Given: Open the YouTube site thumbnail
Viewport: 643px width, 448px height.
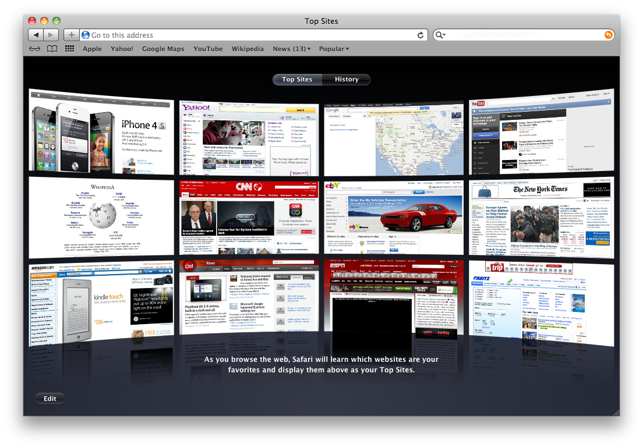Looking at the screenshot, I should click(x=541, y=131).
